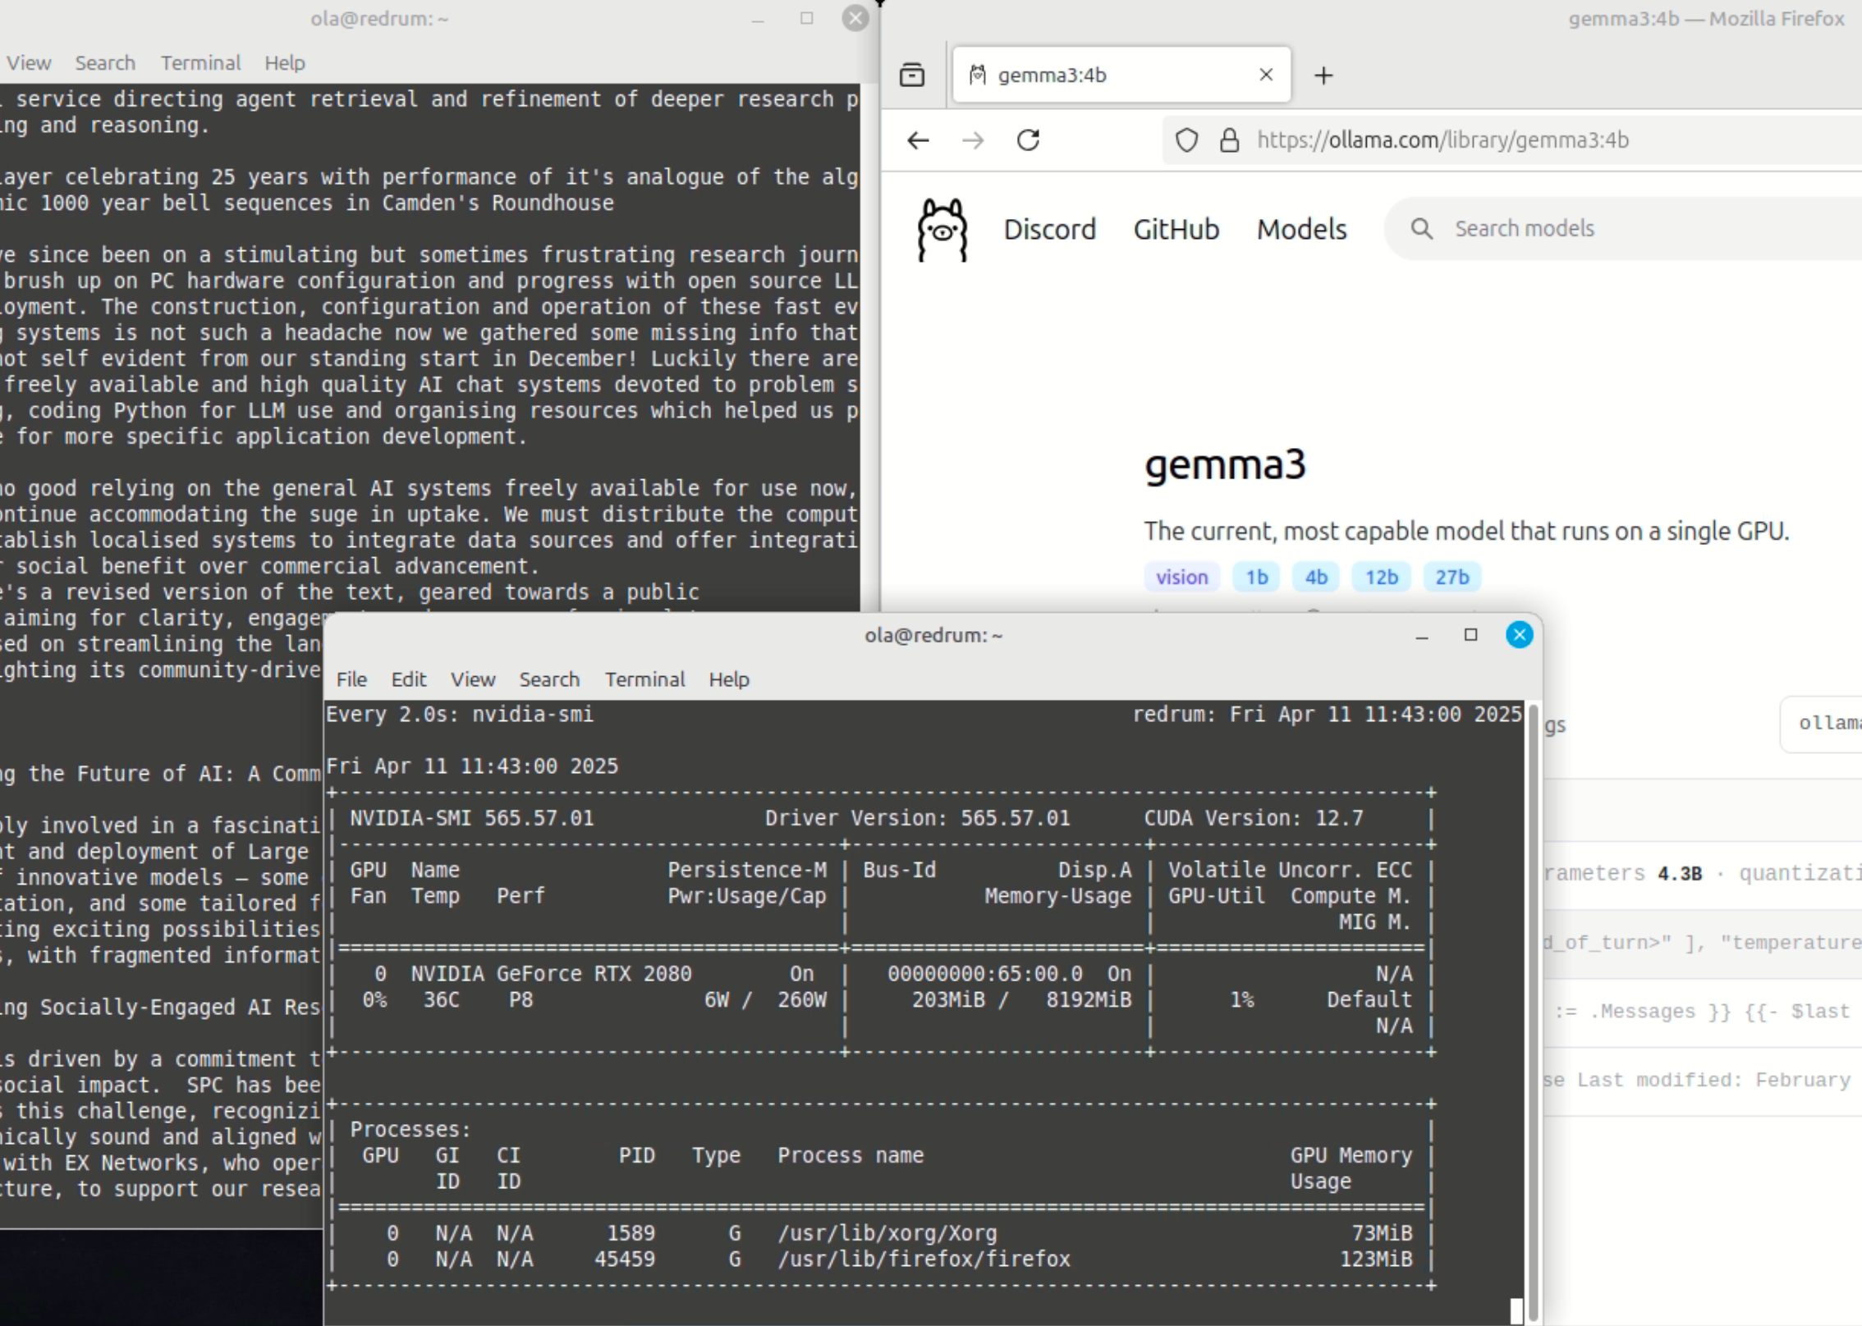This screenshot has width=1862, height=1326.
Task: Open Help menu in background terminal
Action: click(285, 63)
